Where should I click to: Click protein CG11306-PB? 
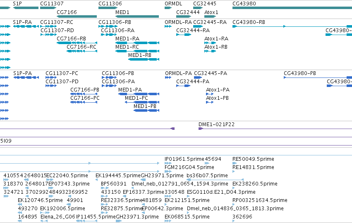(118, 73)
